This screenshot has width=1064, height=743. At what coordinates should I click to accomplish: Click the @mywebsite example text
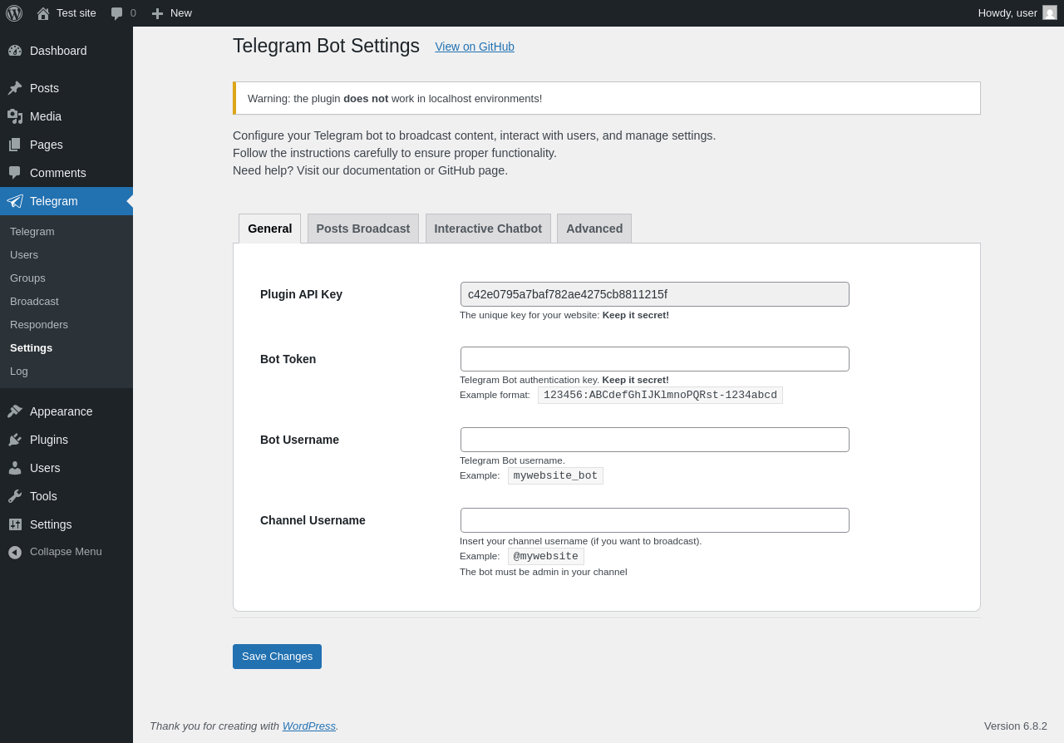point(546,556)
